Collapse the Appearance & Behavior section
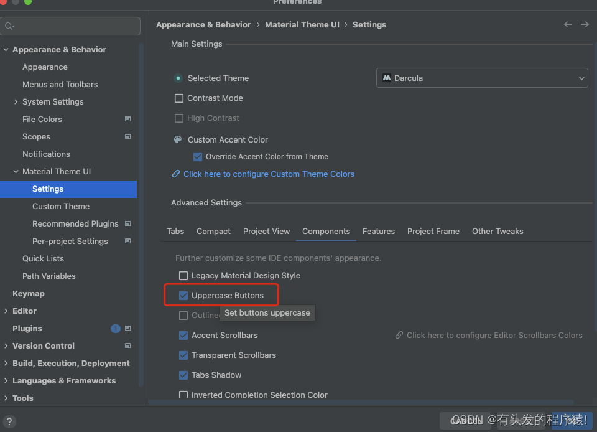The image size is (597, 432). [6, 50]
